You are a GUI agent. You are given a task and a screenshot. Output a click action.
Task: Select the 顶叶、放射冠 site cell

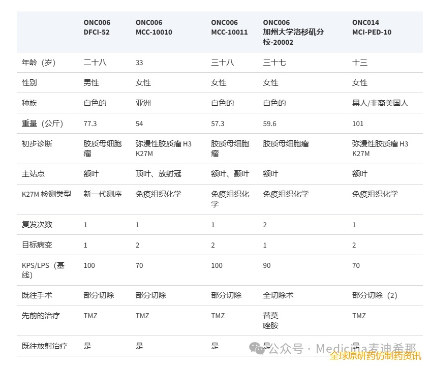point(158,174)
